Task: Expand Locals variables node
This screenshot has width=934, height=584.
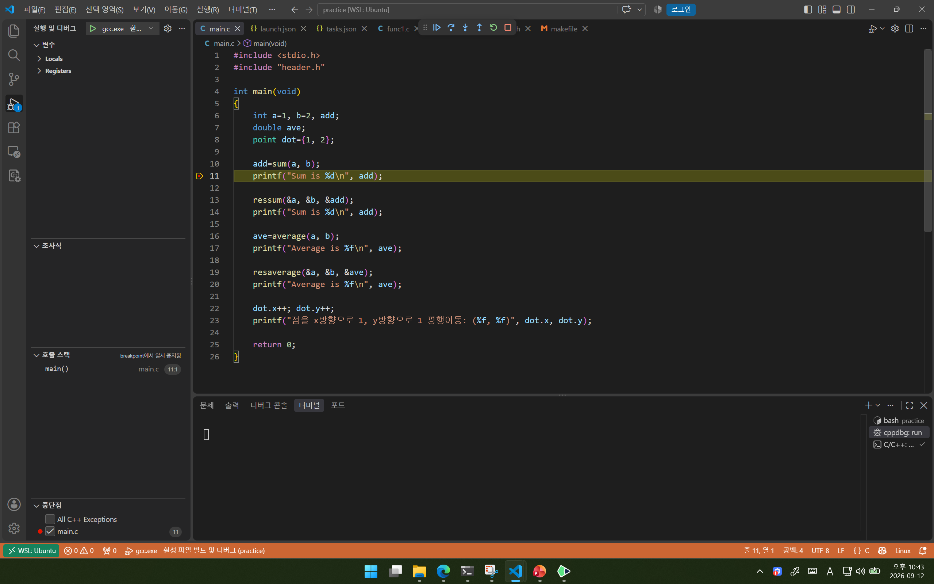Action: click(x=39, y=59)
